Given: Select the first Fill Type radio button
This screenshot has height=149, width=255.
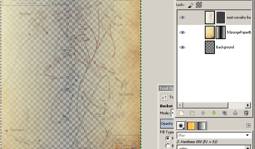Looking at the screenshot, I should (x=167, y=138).
